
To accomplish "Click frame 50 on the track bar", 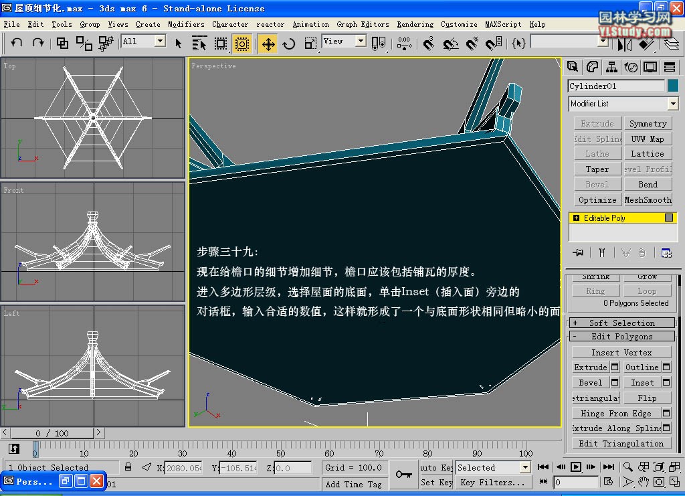I will coord(280,448).
